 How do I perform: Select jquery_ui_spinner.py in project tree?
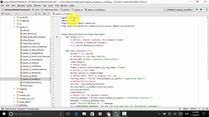pyautogui.click(x=32, y=72)
